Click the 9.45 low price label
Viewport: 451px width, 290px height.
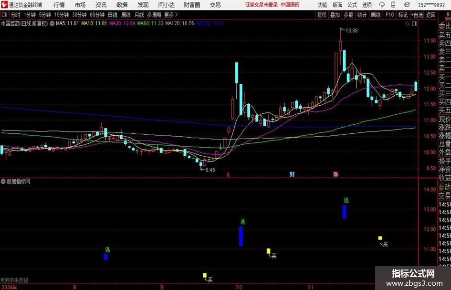click(x=210, y=170)
